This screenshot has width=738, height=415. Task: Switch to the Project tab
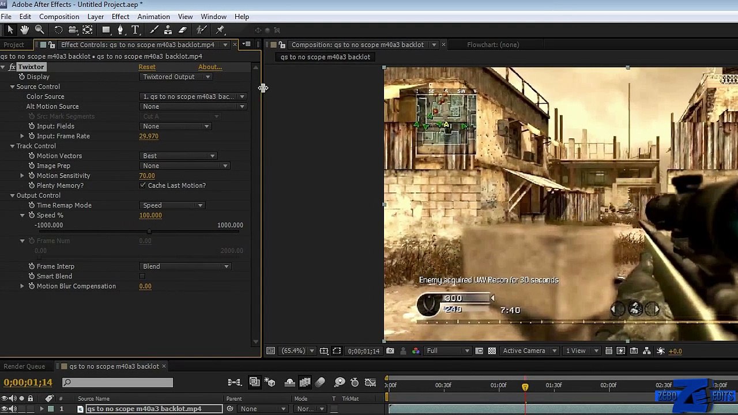(x=14, y=45)
